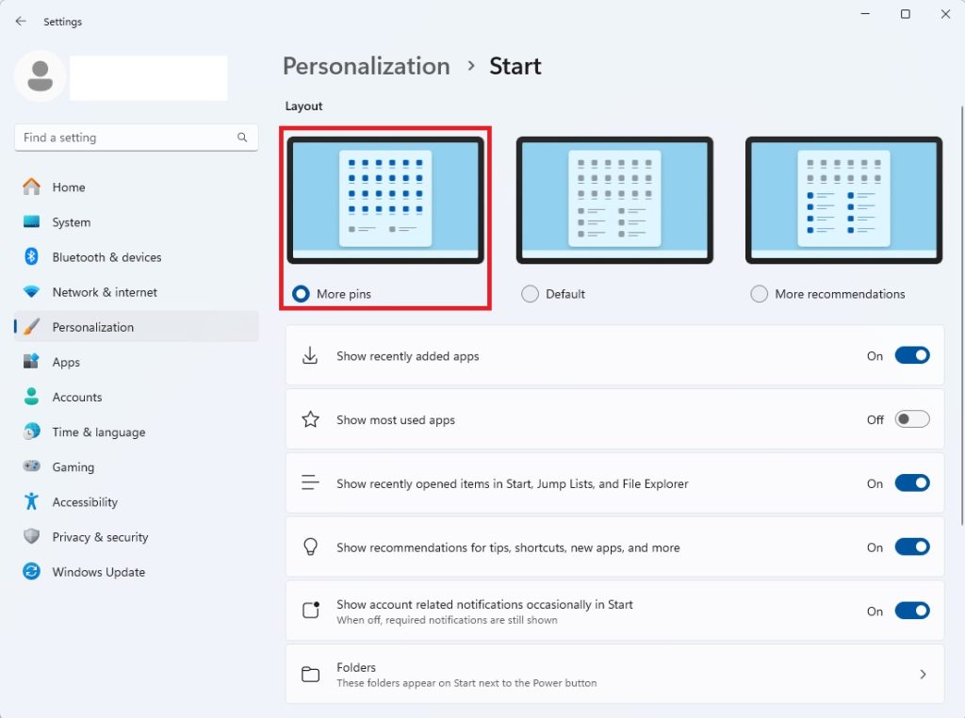Select the Default layout radio button
The width and height of the screenshot is (965, 718).
(530, 293)
